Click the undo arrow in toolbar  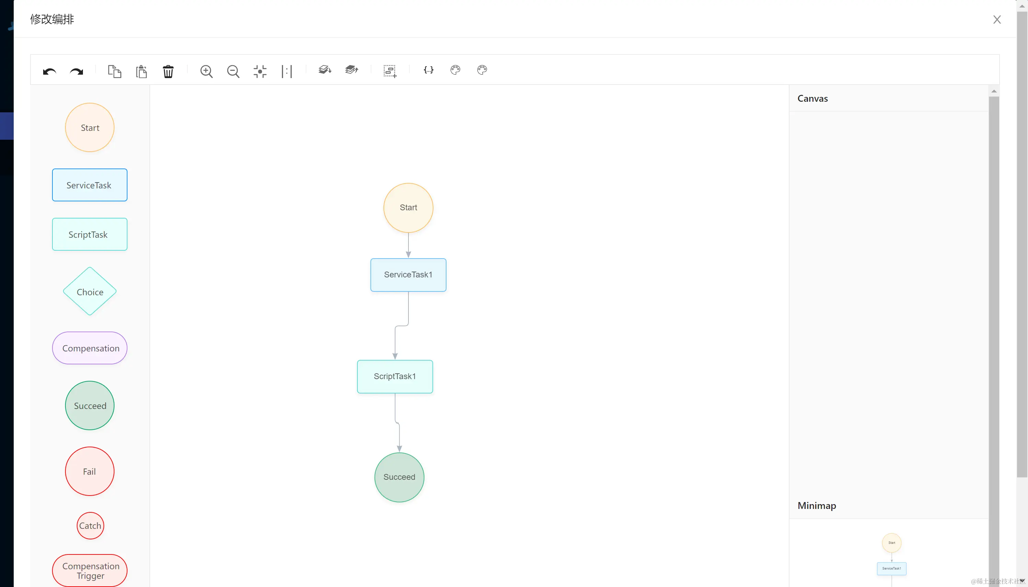(49, 71)
